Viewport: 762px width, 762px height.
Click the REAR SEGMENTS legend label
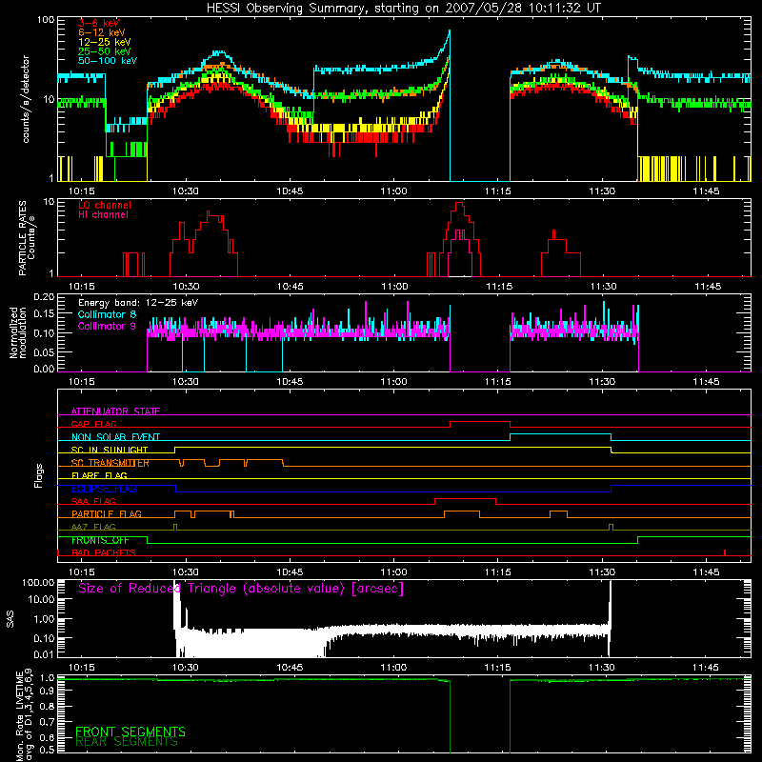point(127,742)
